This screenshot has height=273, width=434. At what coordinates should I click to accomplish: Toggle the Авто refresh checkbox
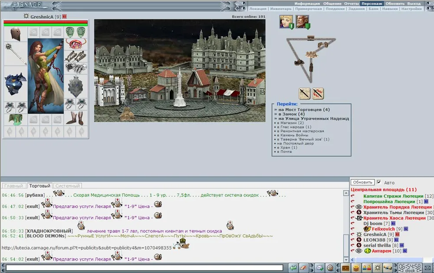379,182
